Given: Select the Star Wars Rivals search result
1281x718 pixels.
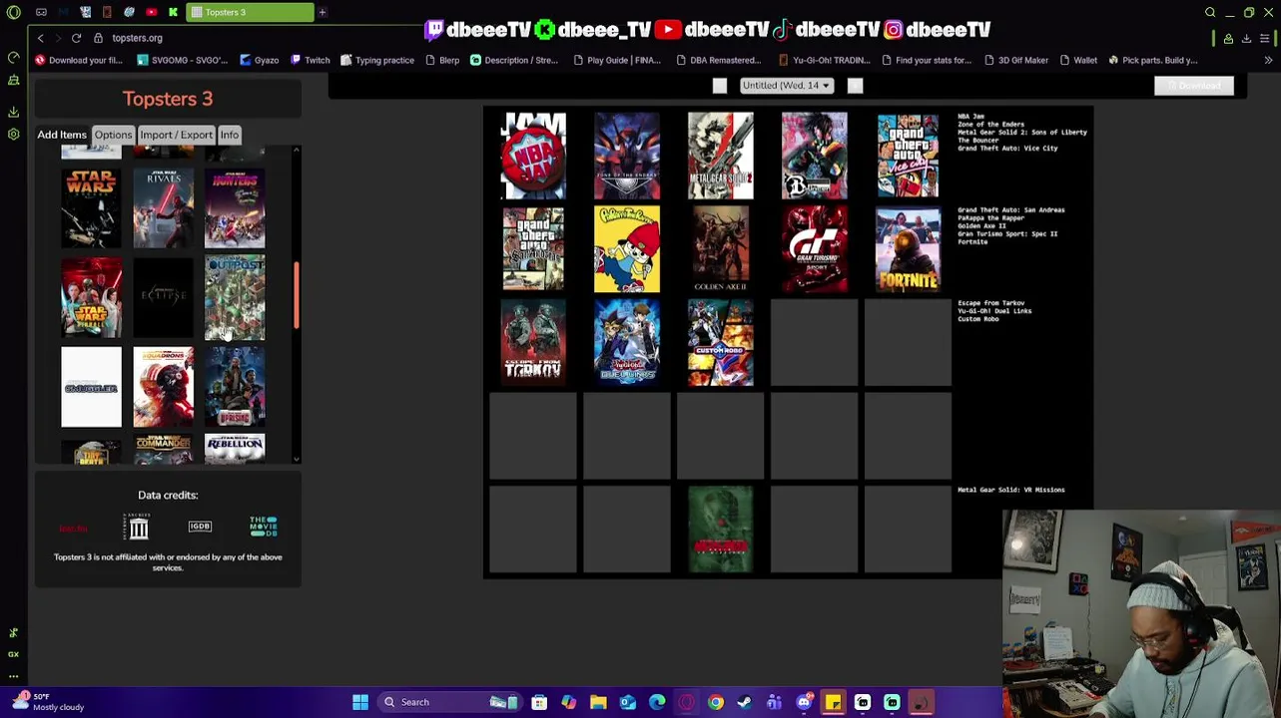Looking at the screenshot, I should (164, 208).
